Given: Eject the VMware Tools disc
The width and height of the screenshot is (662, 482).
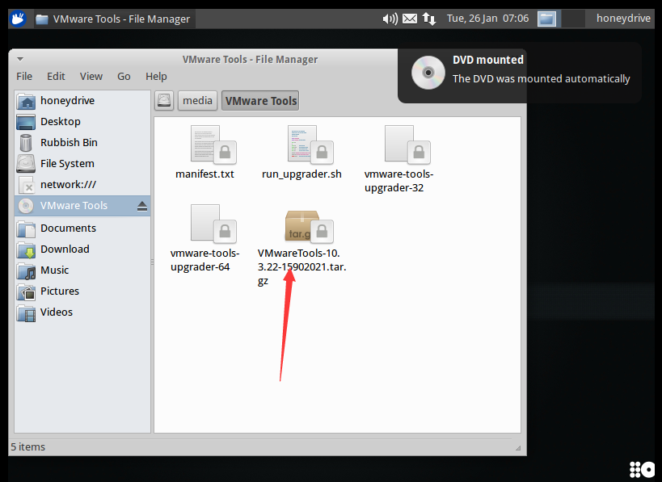Looking at the screenshot, I should pos(142,206).
